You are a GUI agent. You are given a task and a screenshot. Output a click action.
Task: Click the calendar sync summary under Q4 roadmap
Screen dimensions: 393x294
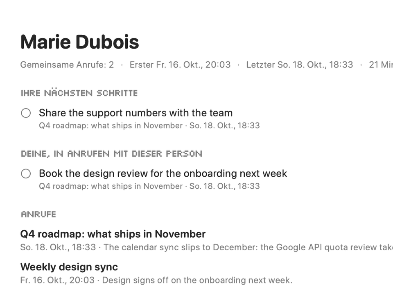tap(248, 247)
